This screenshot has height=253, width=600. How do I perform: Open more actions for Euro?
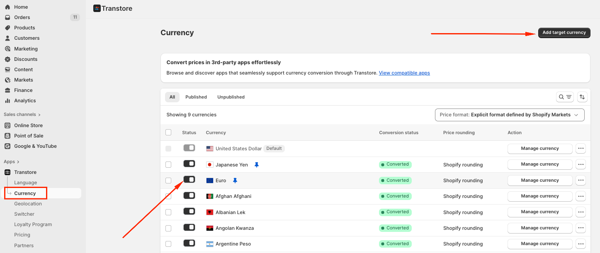click(581, 181)
